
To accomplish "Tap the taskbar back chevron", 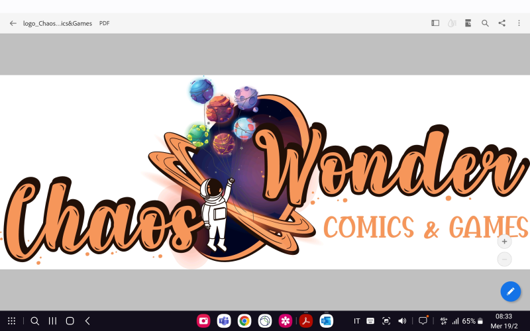I will pos(87,321).
